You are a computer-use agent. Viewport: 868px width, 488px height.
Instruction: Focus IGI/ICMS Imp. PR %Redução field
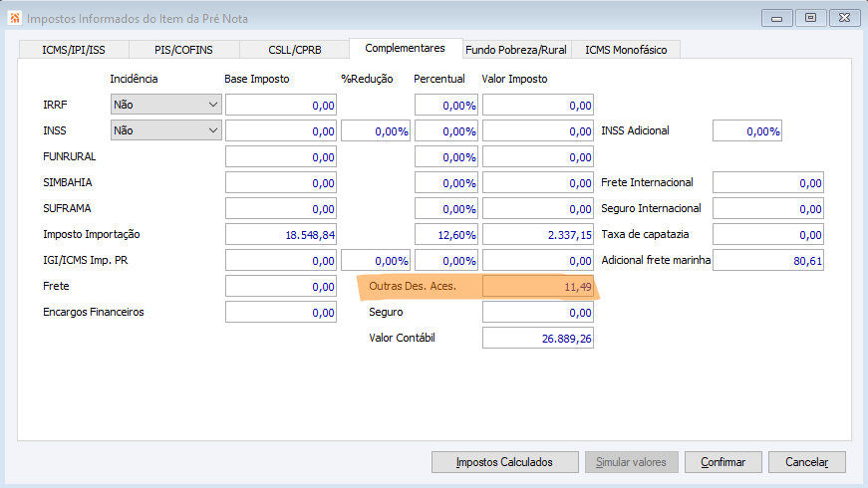coord(376,261)
